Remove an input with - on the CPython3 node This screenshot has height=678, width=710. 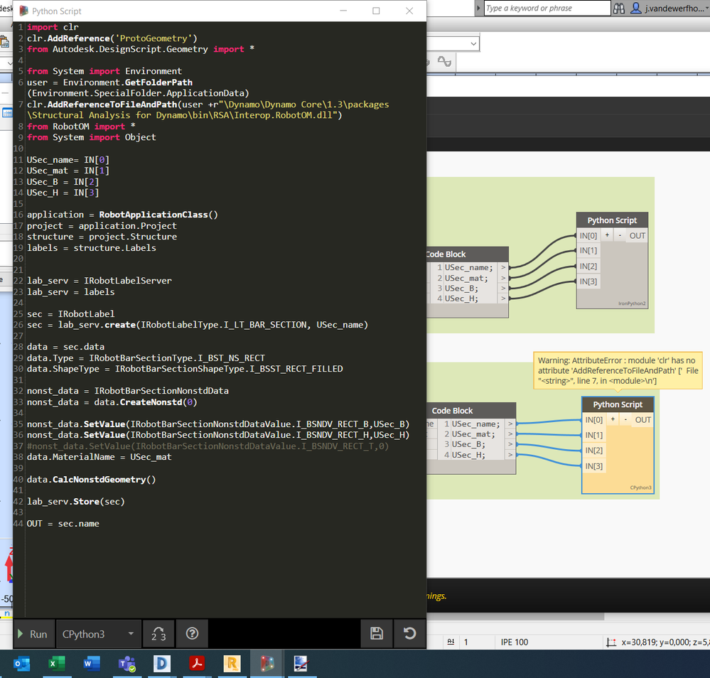click(625, 419)
